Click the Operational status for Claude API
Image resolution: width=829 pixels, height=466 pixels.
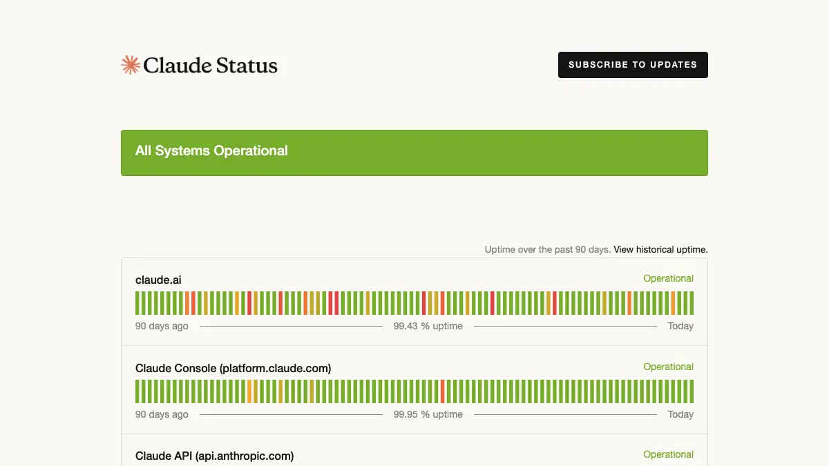pos(668,454)
